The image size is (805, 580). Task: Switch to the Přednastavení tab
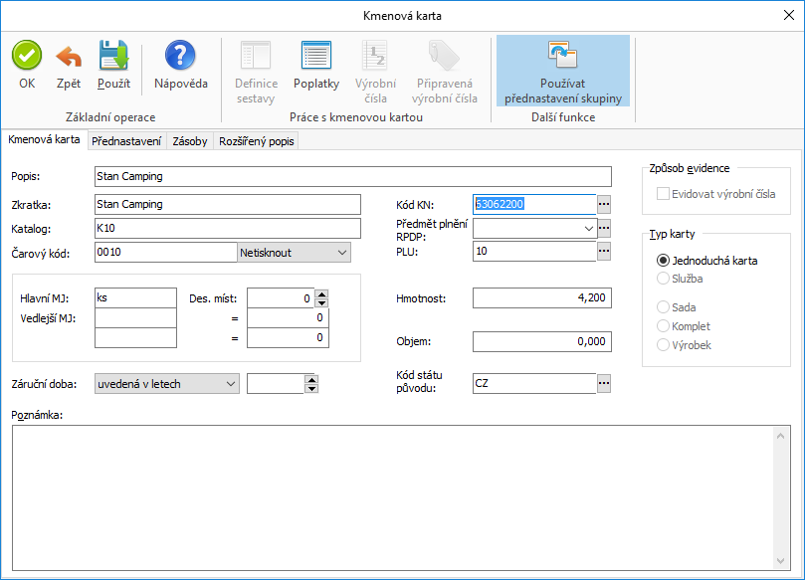[126, 141]
